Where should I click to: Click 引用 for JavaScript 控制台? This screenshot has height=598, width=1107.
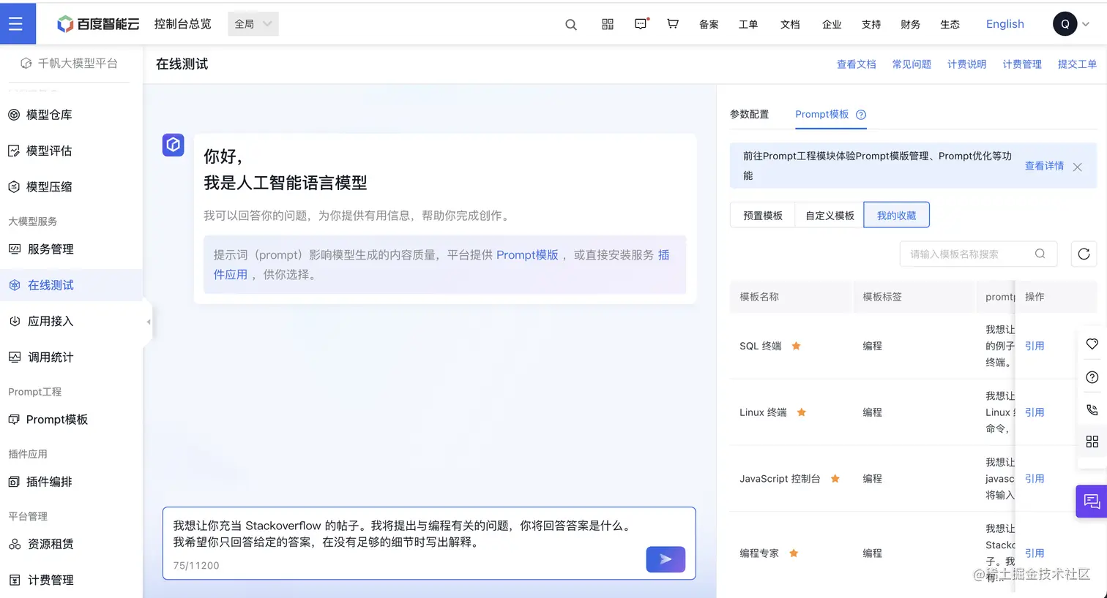point(1034,478)
